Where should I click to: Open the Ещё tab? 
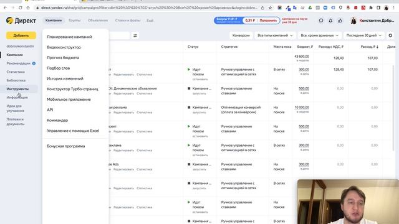pyautogui.click(x=150, y=21)
